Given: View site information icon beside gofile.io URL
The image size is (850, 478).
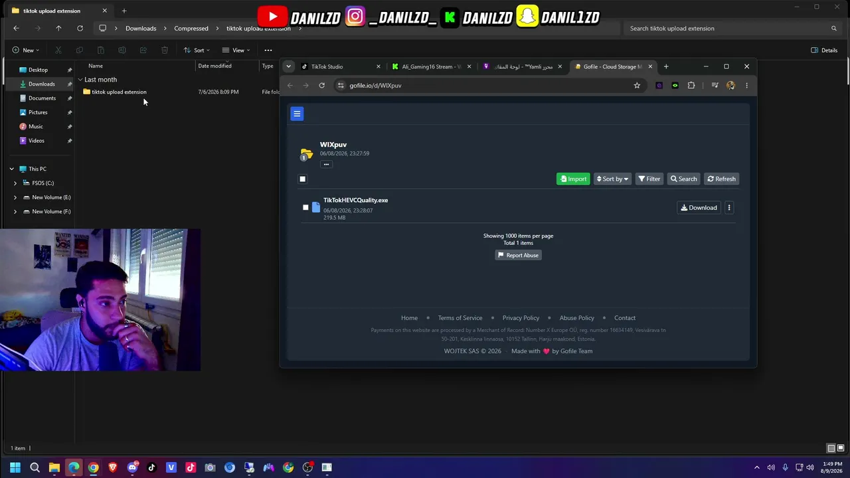Looking at the screenshot, I should (x=341, y=85).
